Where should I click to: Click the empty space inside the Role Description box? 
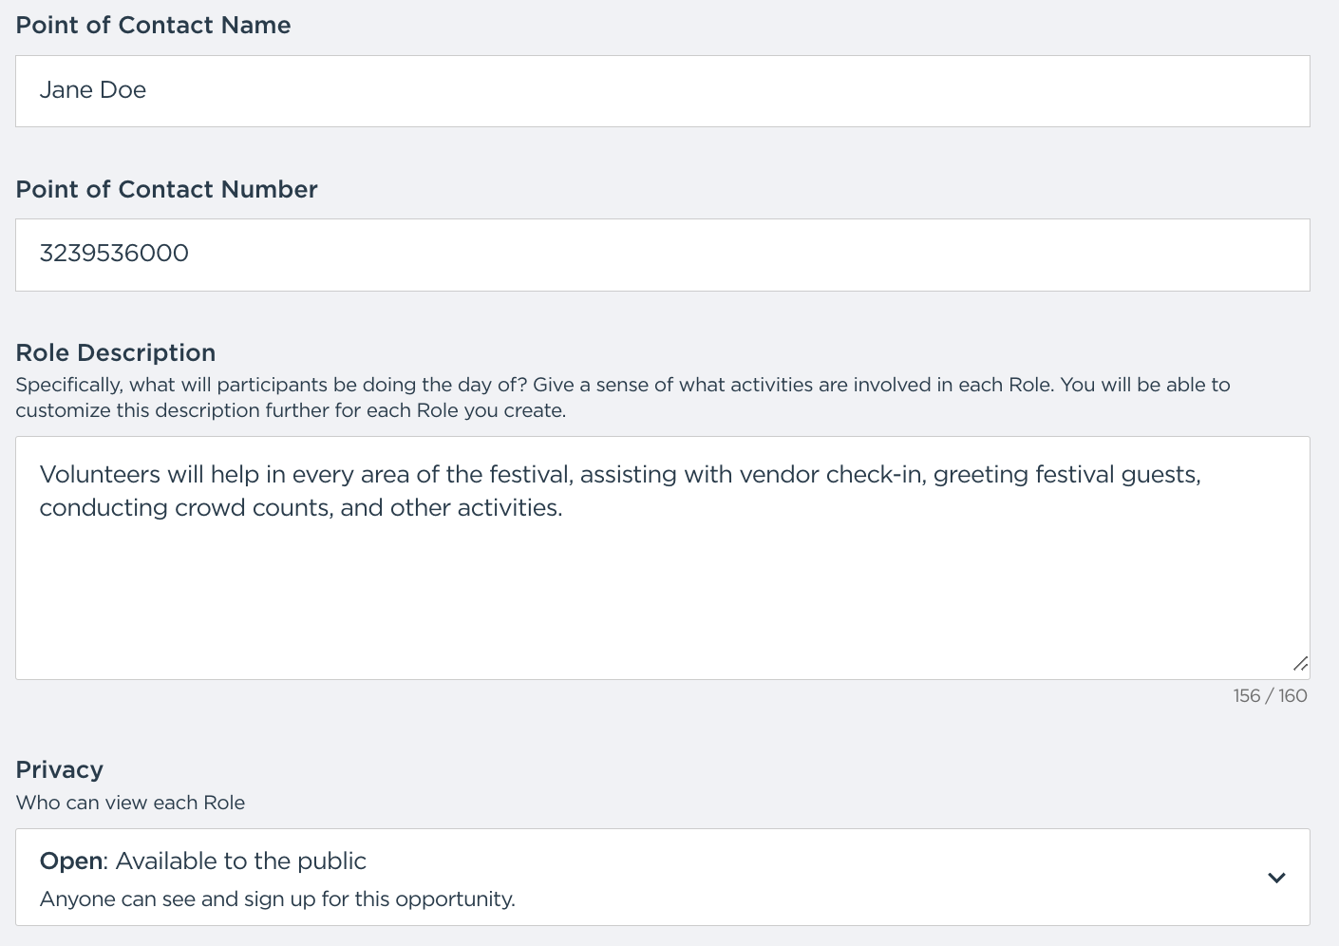[663, 598]
